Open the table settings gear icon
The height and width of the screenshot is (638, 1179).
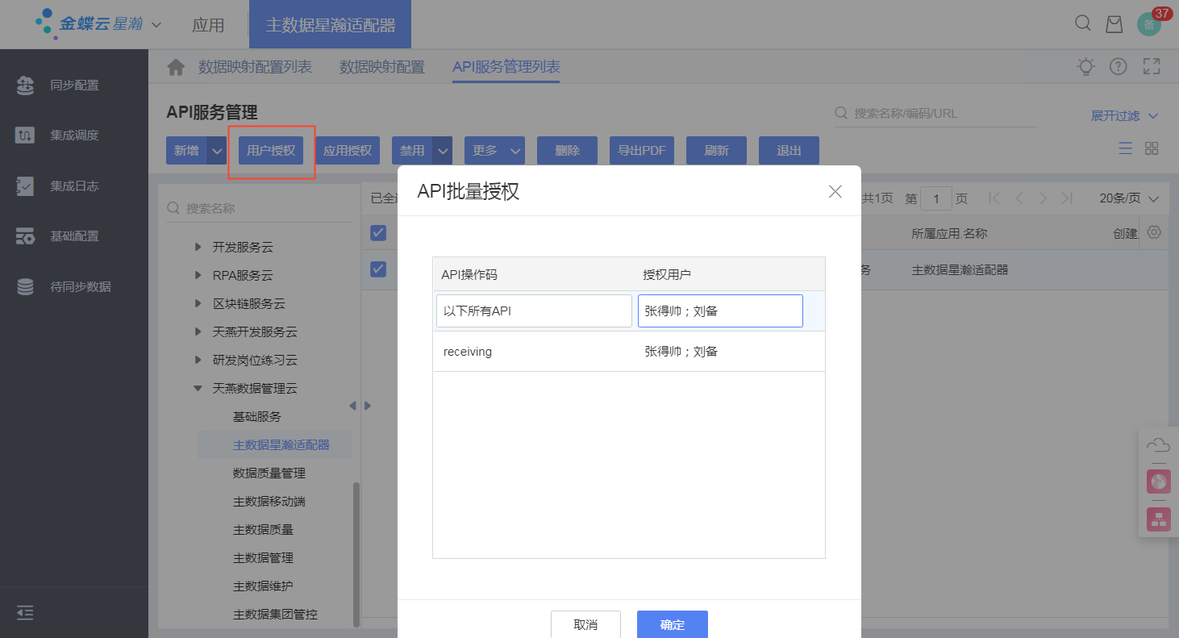[x=1154, y=232]
